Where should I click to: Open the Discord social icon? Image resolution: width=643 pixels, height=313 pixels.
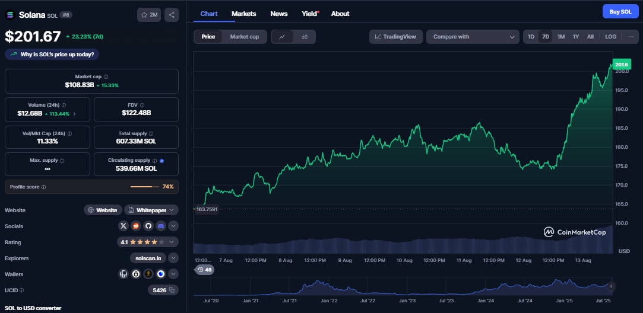pyautogui.click(x=160, y=226)
